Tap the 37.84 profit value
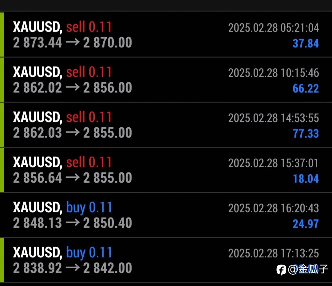The height and width of the screenshot is (286, 332). (x=306, y=43)
